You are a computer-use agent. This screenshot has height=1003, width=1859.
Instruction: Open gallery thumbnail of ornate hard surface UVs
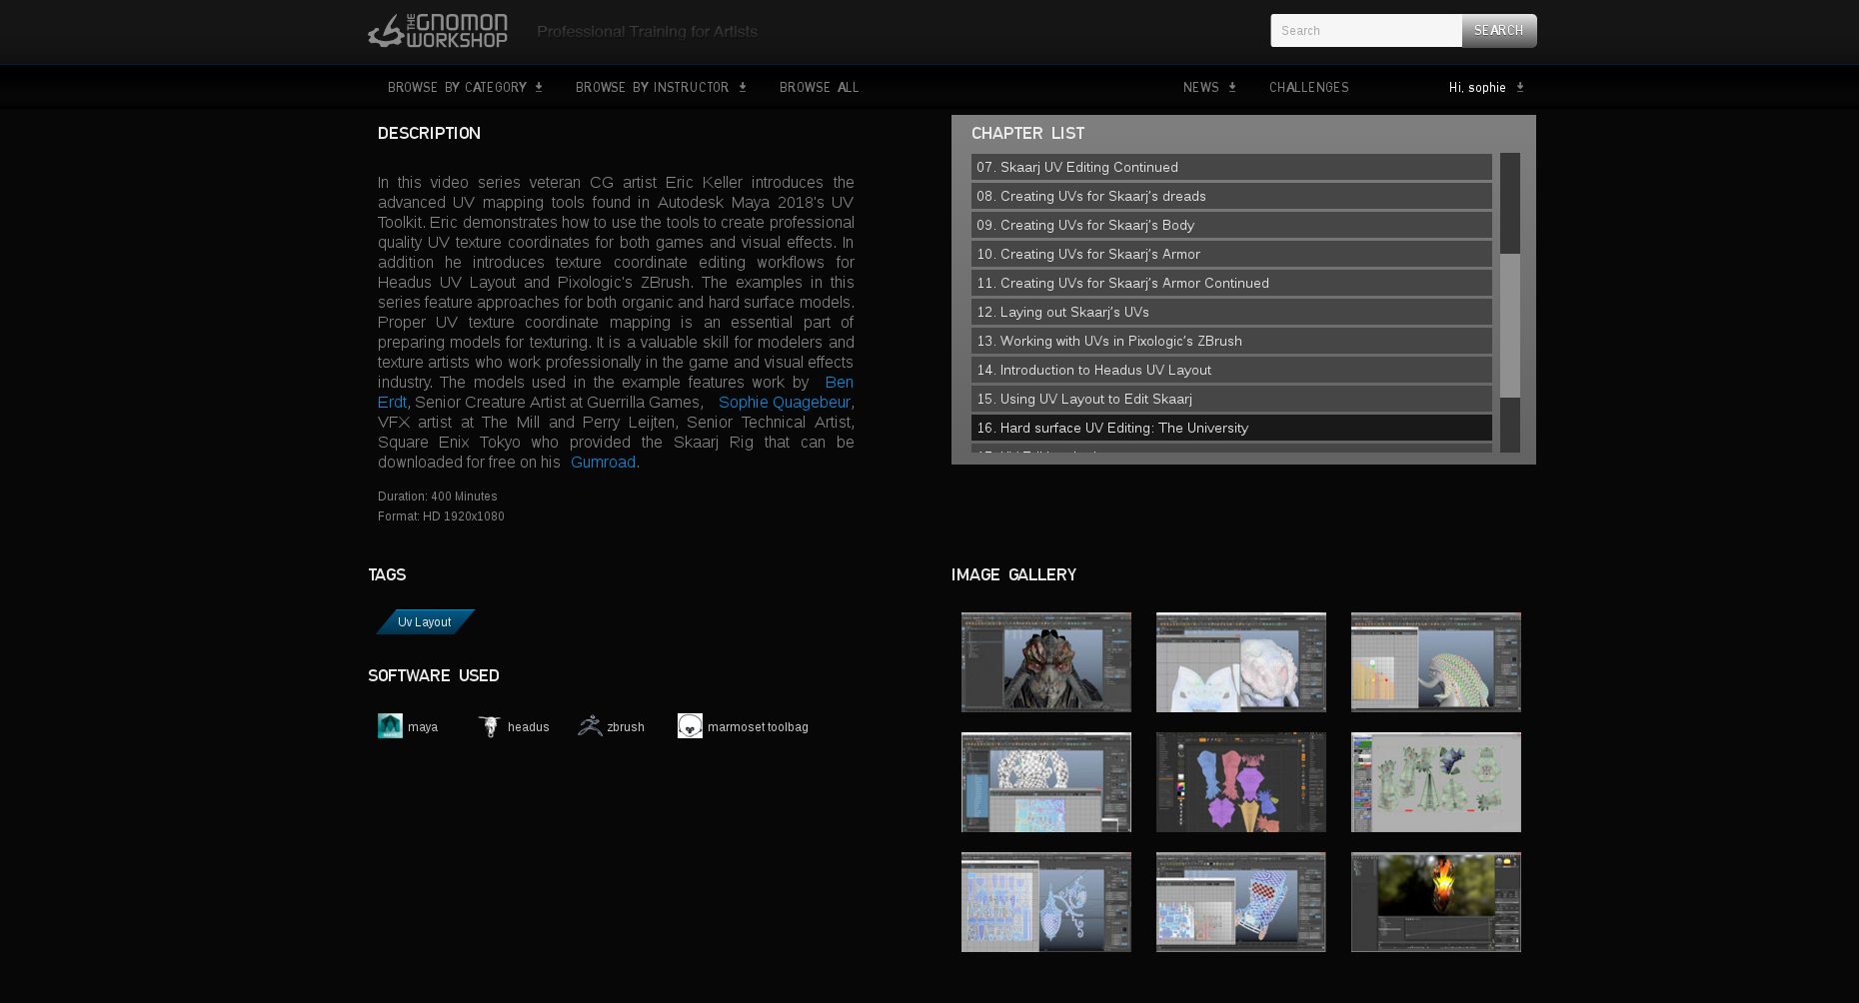click(1046, 902)
